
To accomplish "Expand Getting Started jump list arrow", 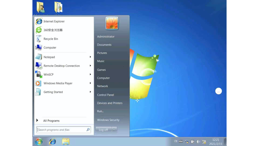I will (90, 92).
